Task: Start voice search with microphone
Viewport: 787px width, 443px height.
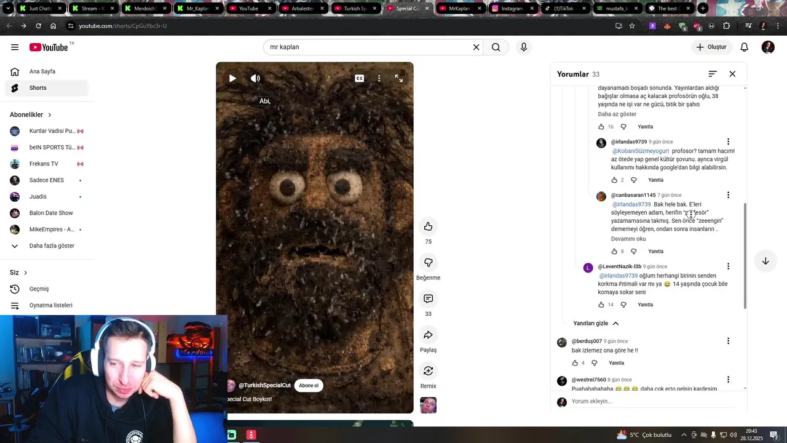Action: pos(524,47)
